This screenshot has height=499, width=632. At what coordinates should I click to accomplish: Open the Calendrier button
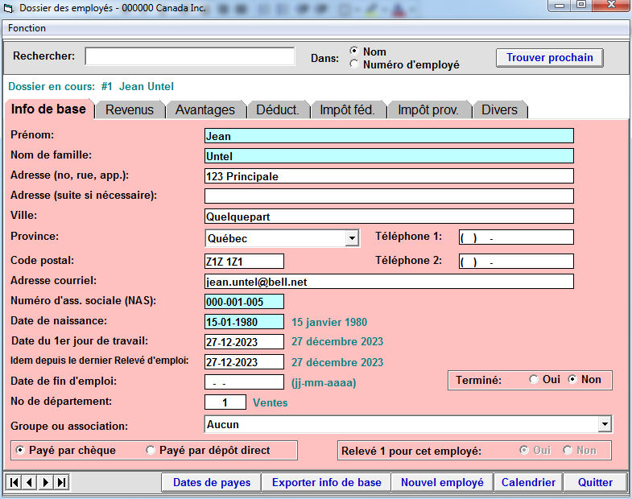click(x=528, y=482)
